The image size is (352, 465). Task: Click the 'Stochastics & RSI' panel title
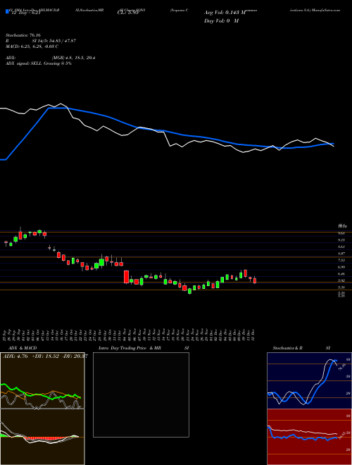[301, 348]
